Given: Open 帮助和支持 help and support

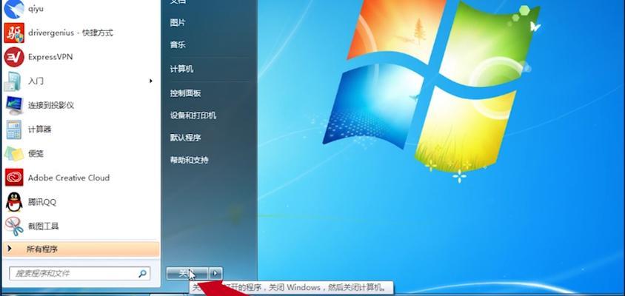Looking at the screenshot, I should [189, 160].
